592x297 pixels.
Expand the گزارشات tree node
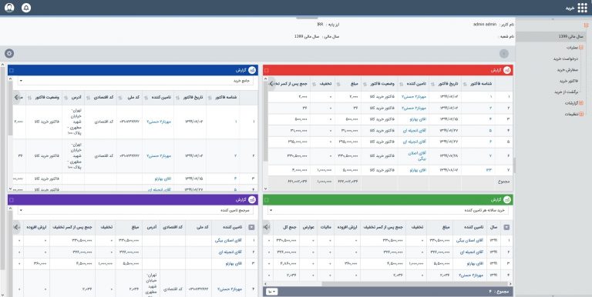coord(581,103)
